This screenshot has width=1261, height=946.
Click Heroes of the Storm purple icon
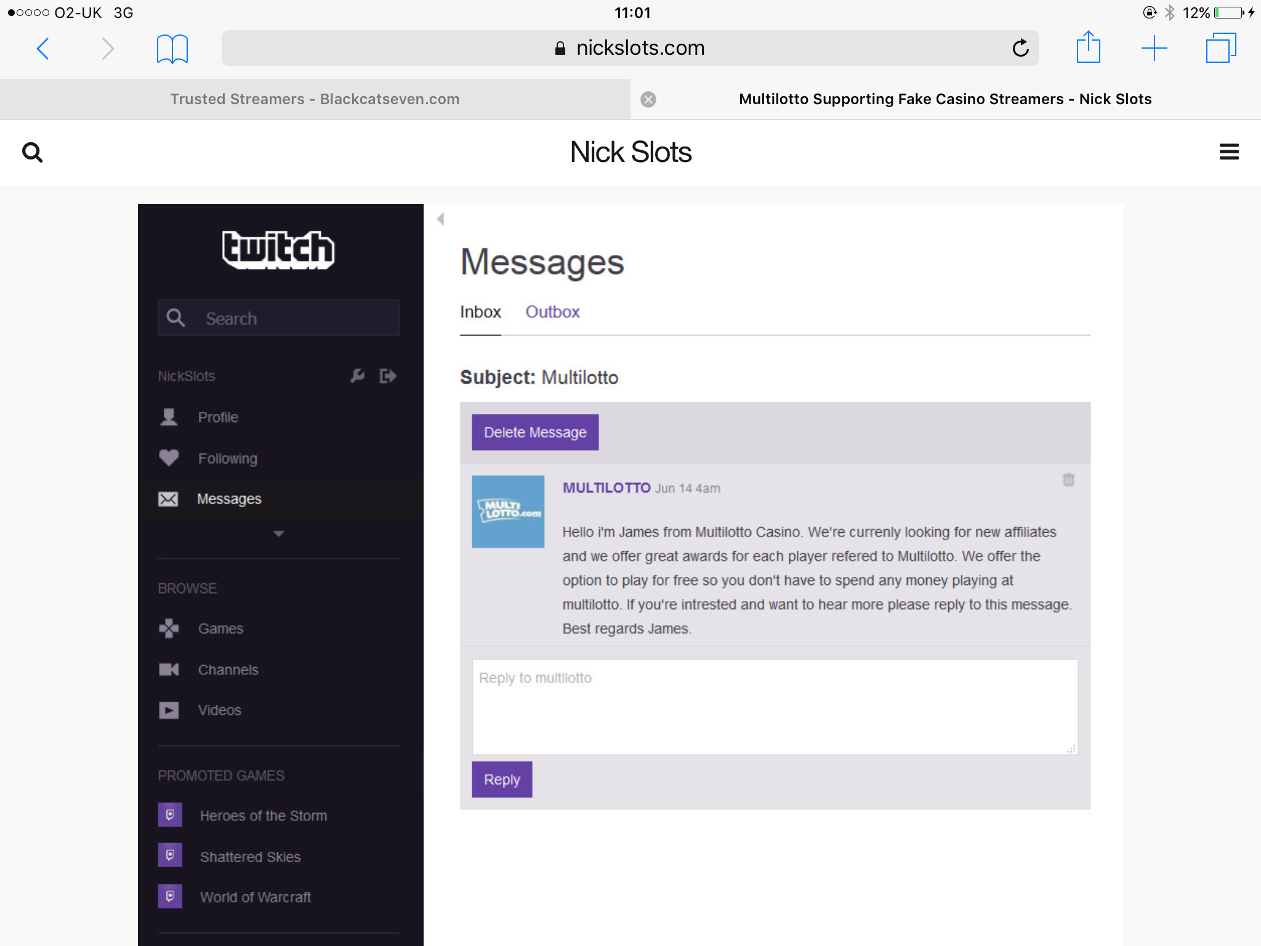(170, 815)
